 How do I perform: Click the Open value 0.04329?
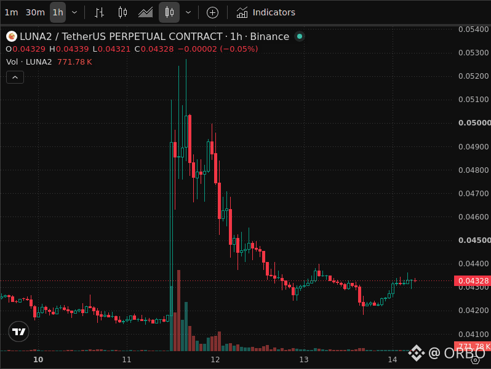[29, 49]
